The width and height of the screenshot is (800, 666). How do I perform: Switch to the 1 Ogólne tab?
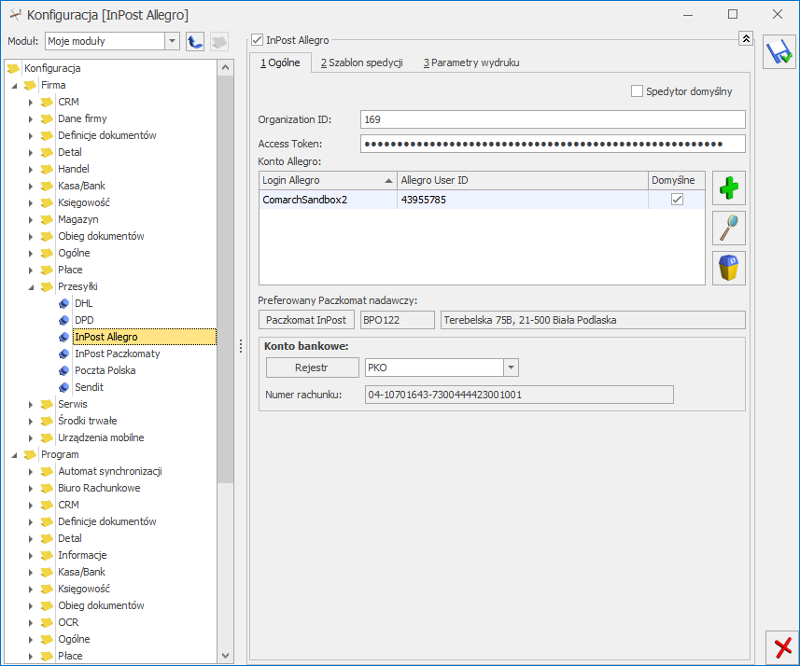280,62
